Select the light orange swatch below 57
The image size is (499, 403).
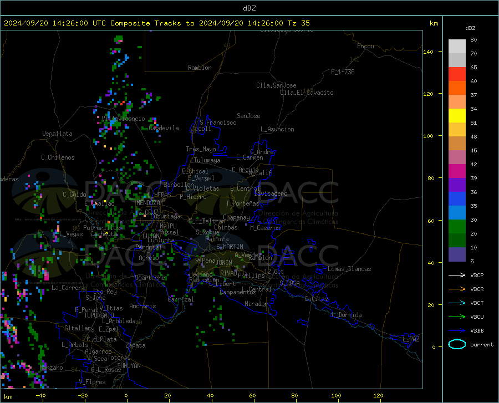pyautogui.click(x=457, y=102)
